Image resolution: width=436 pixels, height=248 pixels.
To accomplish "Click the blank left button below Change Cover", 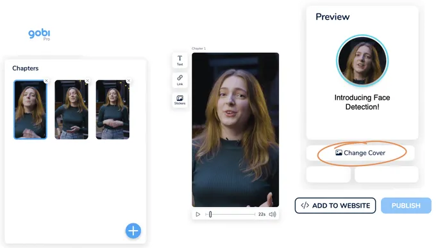I will [x=328, y=174].
